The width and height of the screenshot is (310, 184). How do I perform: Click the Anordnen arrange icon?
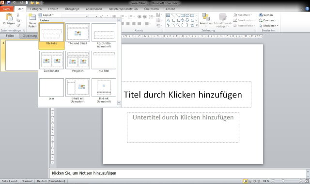(206, 17)
